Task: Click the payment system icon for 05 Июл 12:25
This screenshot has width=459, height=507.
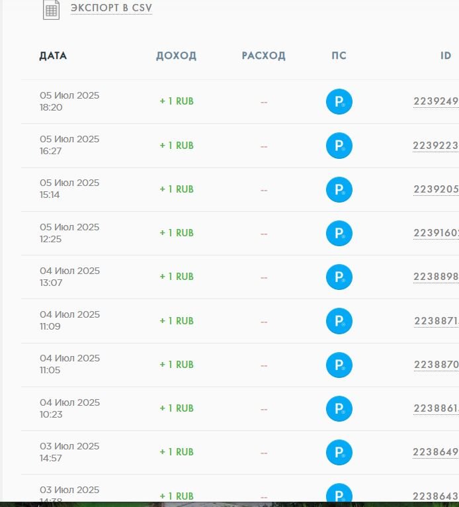Action: (x=339, y=233)
